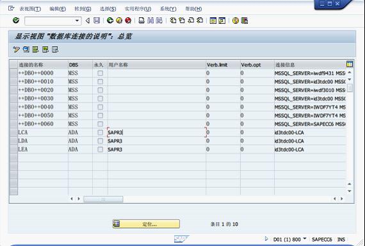Viewport: 365px width, 246px height.
Task: Toggle permanent checkbox for ++DB0++0000
Action: [x=100, y=73]
